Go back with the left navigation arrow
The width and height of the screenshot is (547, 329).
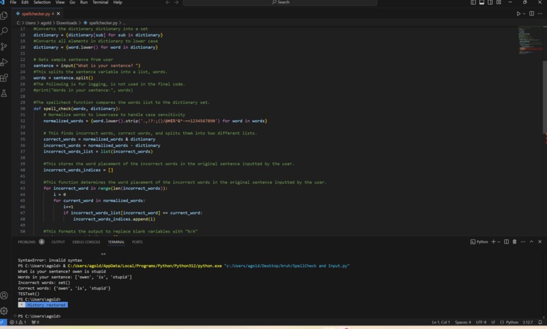(168, 3)
